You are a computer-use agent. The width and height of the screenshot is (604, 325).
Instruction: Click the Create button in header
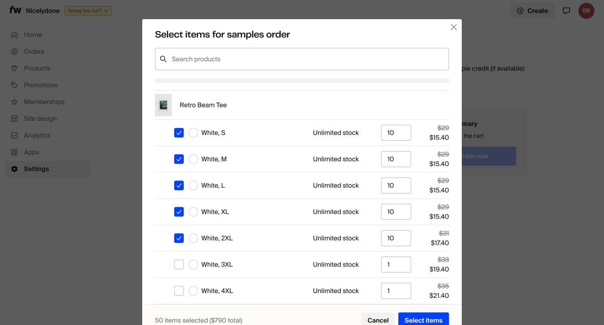[532, 11]
